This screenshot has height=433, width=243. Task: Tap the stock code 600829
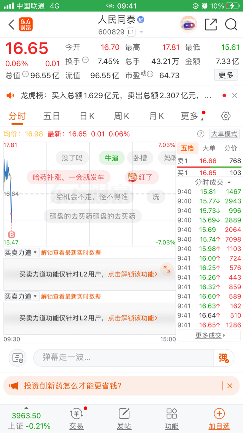pyautogui.click(x=111, y=32)
